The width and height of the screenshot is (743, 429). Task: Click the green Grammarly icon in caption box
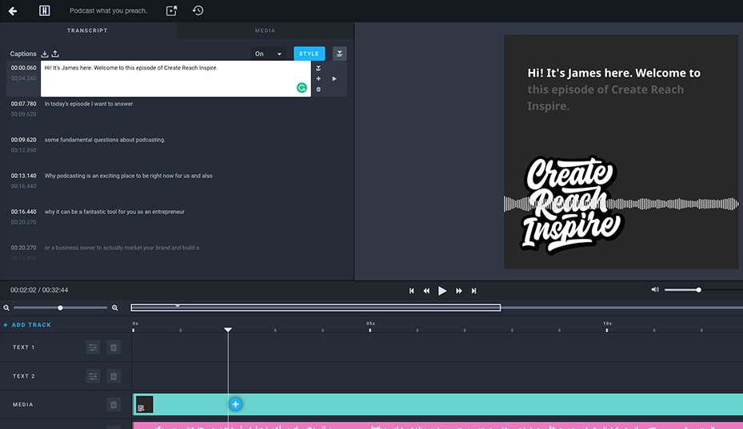tap(302, 88)
